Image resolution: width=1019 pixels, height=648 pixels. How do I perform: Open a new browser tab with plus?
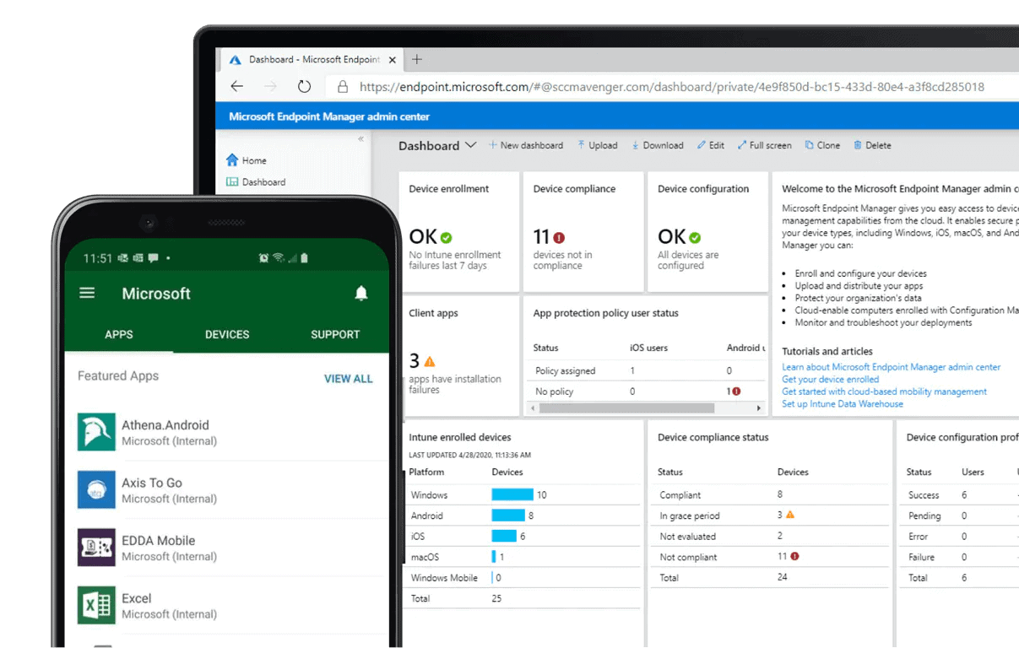click(x=417, y=60)
